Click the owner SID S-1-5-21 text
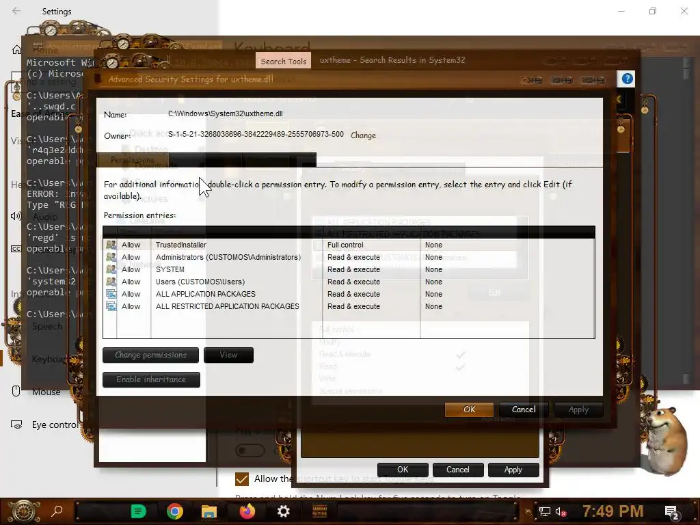The image size is (700, 525). [x=256, y=134]
